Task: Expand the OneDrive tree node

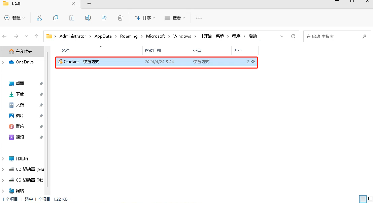Action: (x=3, y=62)
